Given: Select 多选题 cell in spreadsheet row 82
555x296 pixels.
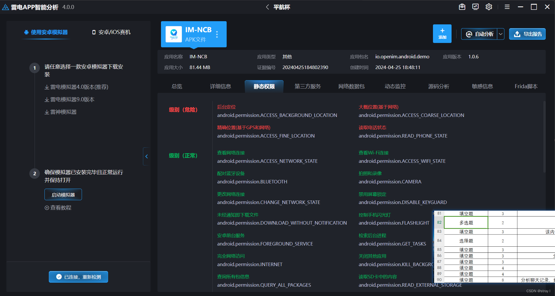Looking at the screenshot, I should coord(466,223).
